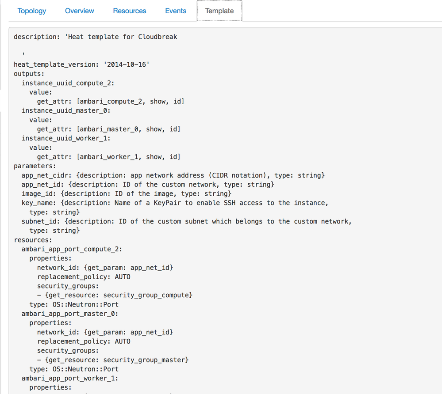
Task: Click the heat_template_version '2014-10-16' line
Action: coord(82,64)
